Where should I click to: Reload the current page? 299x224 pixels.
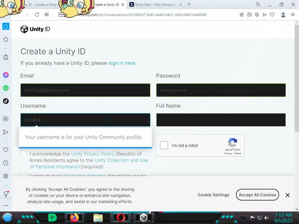pyautogui.click(x=37, y=15)
